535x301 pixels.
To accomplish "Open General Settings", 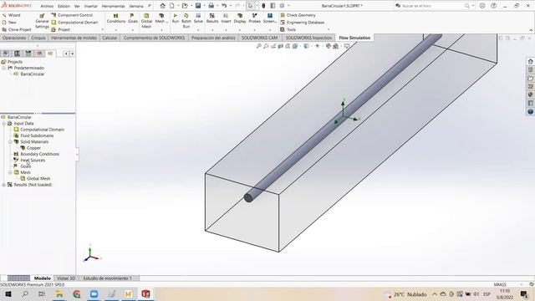I will 42,21.
